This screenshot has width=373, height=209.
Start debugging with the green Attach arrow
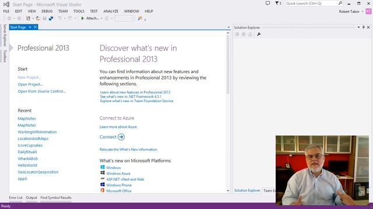pyautogui.click(x=83, y=18)
